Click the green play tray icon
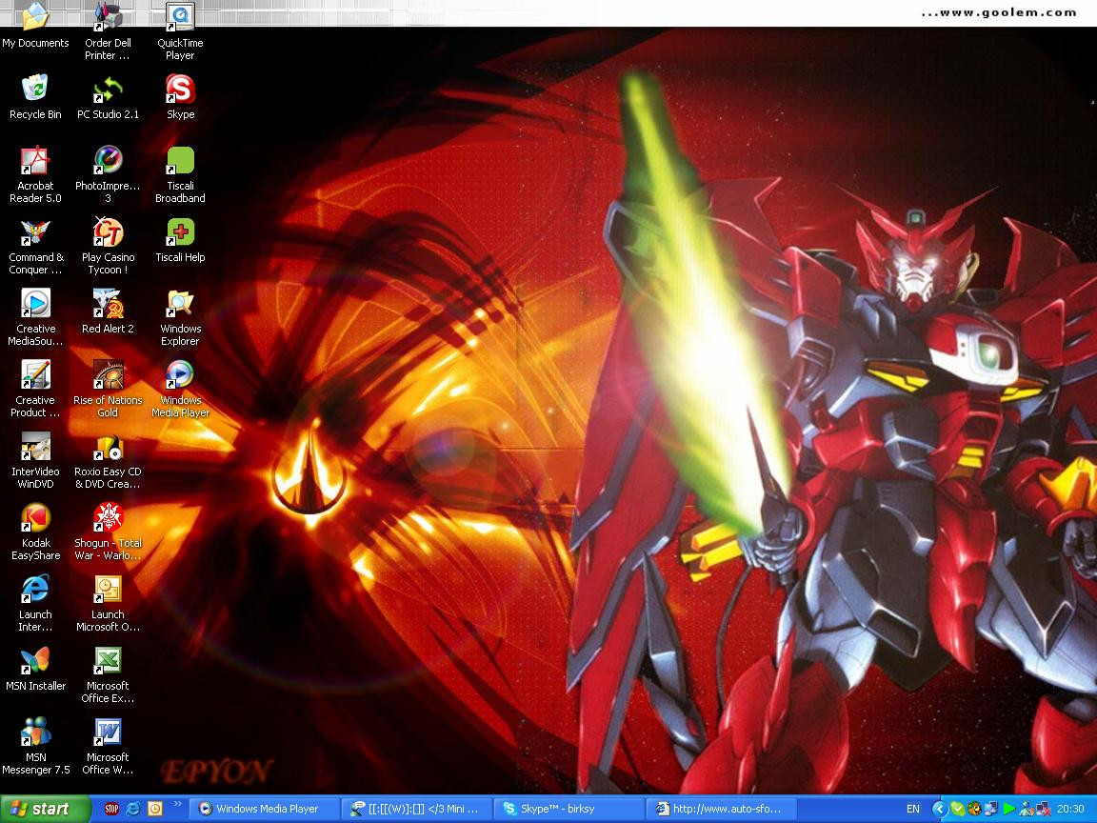Screen dimensions: 1097x823 [1008, 809]
